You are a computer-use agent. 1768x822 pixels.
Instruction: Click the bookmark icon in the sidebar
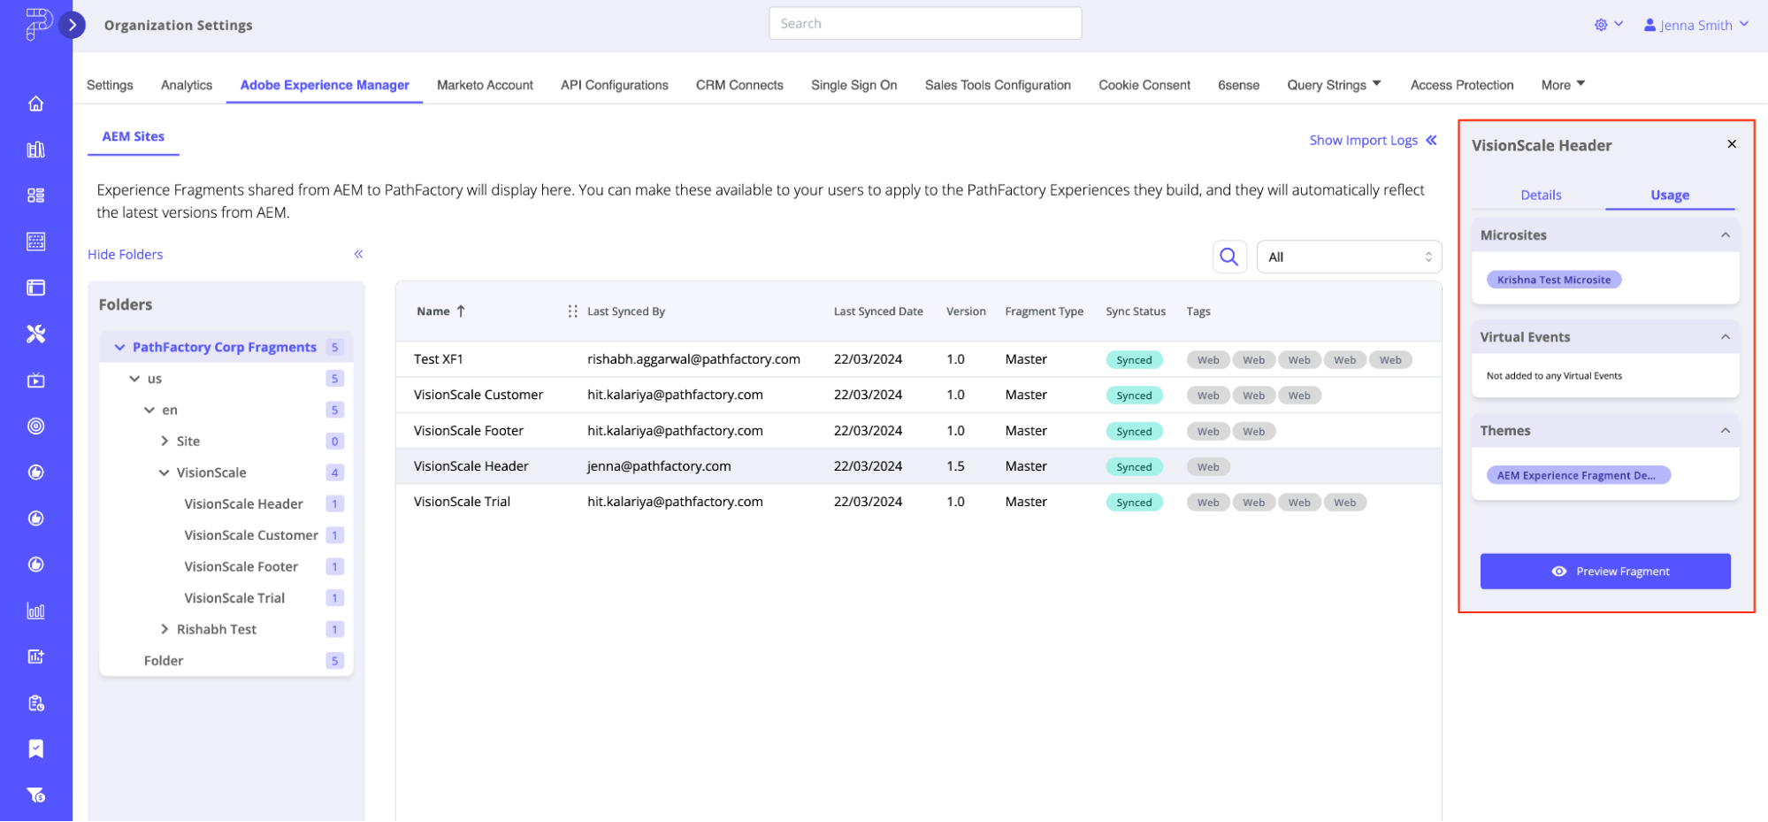pyautogui.click(x=36, y=749)
